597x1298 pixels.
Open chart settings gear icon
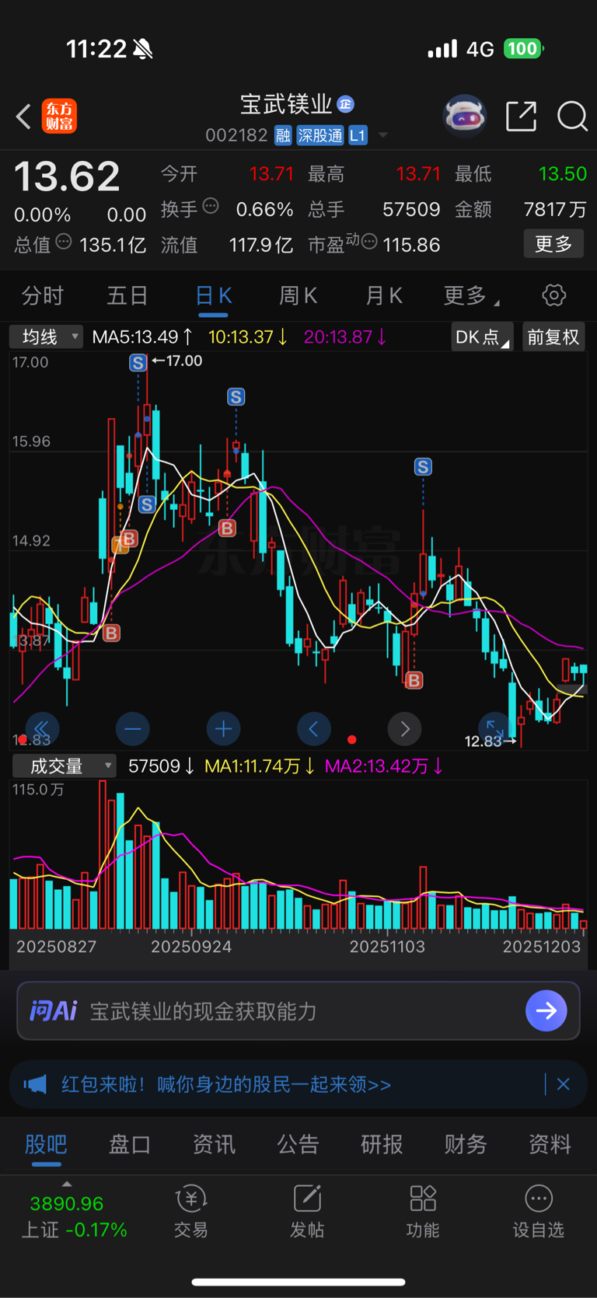[553, 295]
